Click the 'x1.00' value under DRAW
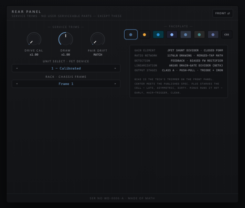The height and width of the screenshot is (208, 245). (66, 55)
